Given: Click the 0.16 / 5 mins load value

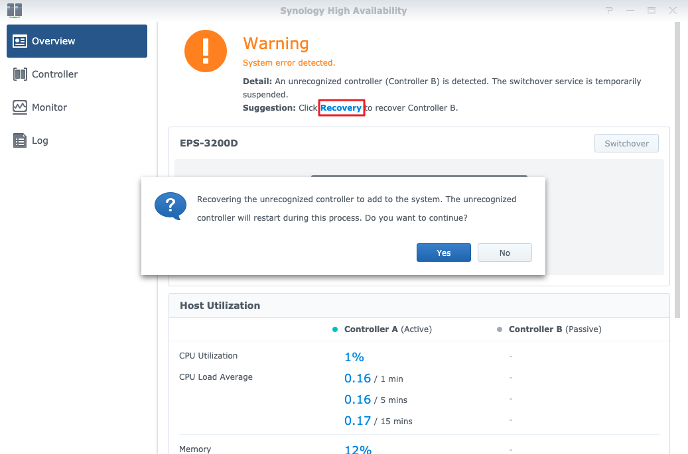Looking at the screenshot, I should [x=376, y=399].
